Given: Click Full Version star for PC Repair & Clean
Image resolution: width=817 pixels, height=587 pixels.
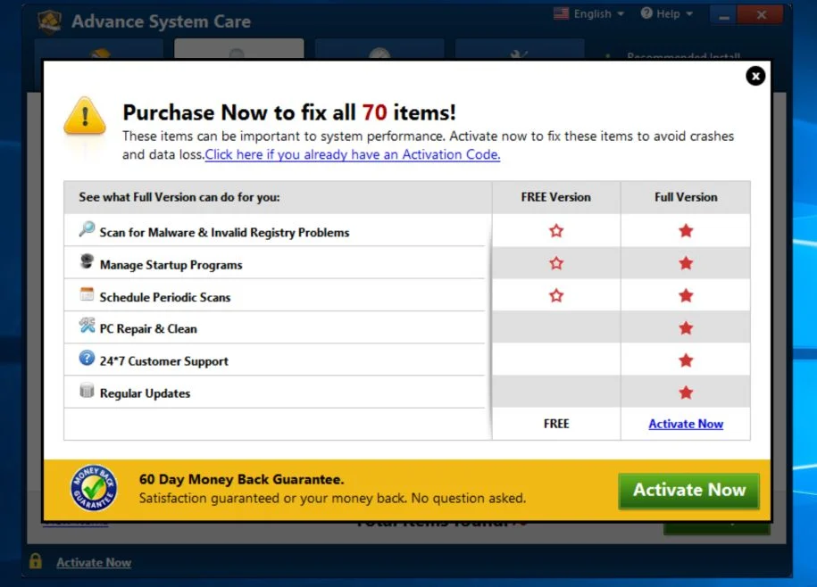Looking at the screenshot, I should 686,328.
